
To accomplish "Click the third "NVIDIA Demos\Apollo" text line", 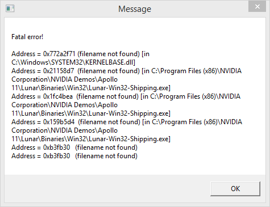I will [65, 130].
